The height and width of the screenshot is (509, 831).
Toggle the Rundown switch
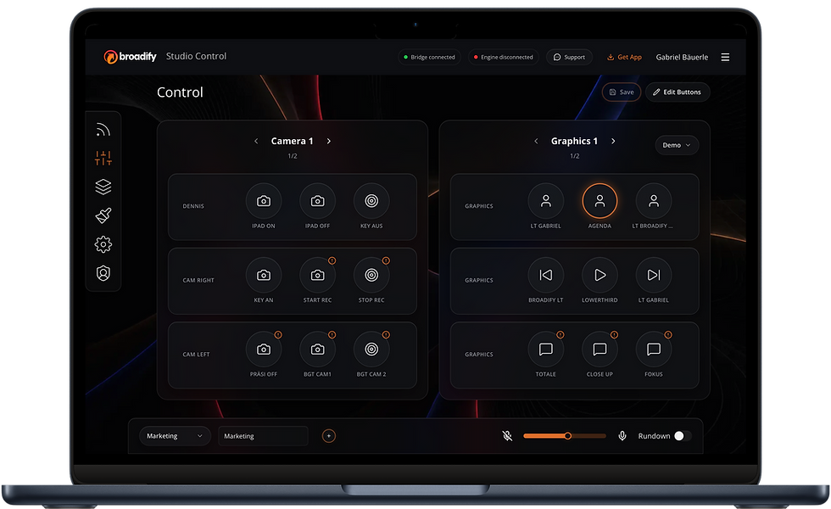(x=683, y=436)
